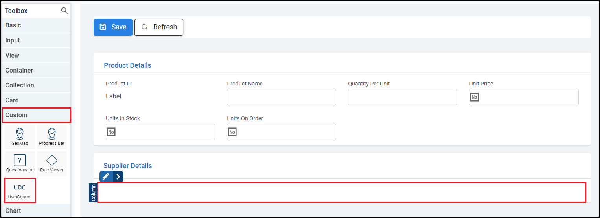Toggle the Units In Stock switch
The image size is (600, 218).
point(111,132)
